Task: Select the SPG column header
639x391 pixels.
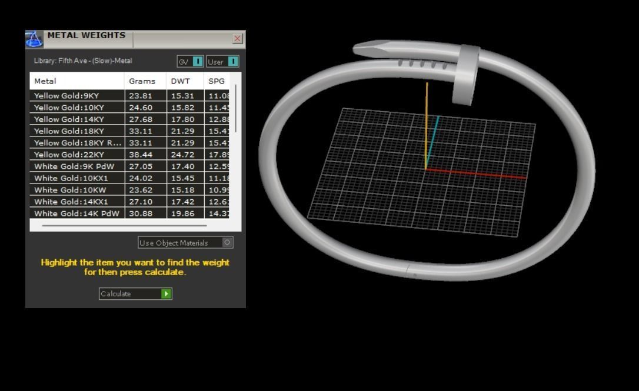Action: [x=217, y=81]
